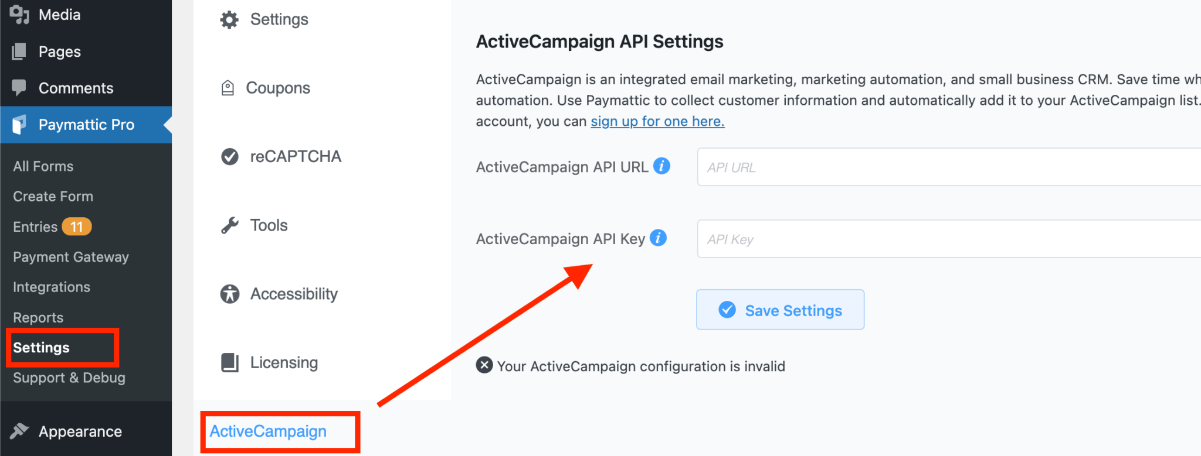The image size is (1201, 456).
Task: Follow the sign up for one here link
Action: click(657, 121)
